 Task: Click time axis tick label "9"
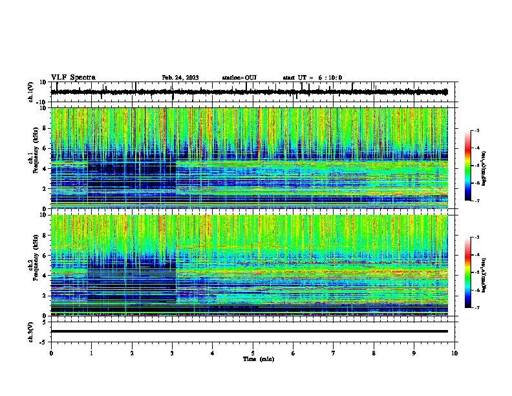(x=414, y=353)
